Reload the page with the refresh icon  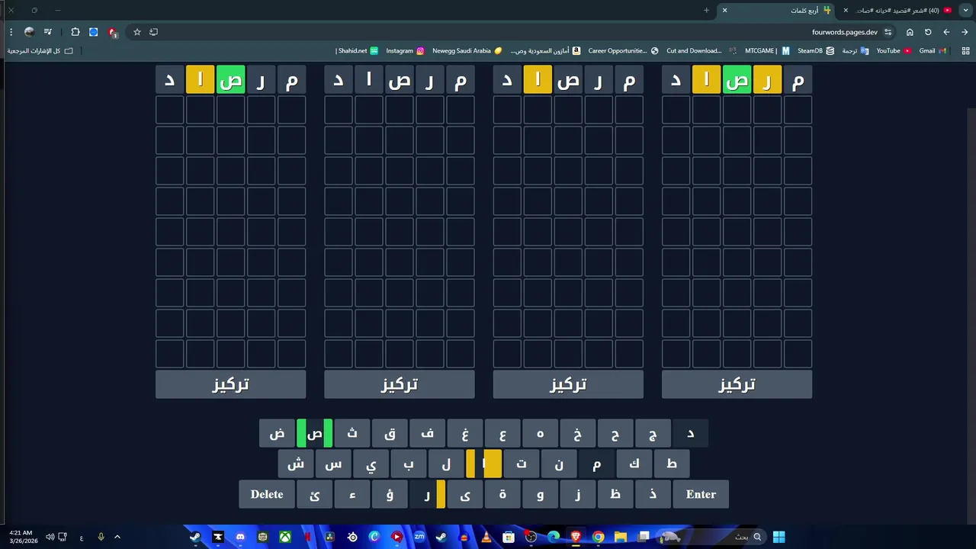pos(928,32)
